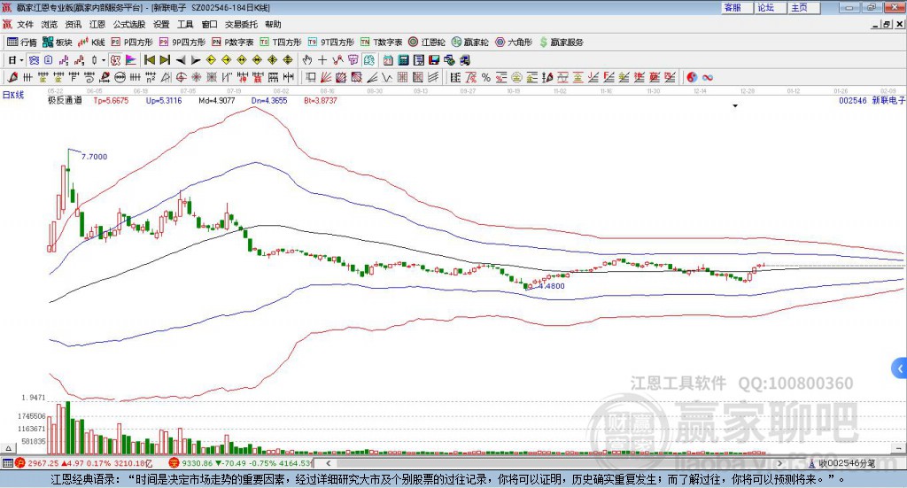
Task: Open the 窗口 menu
Action: [209, 24]
